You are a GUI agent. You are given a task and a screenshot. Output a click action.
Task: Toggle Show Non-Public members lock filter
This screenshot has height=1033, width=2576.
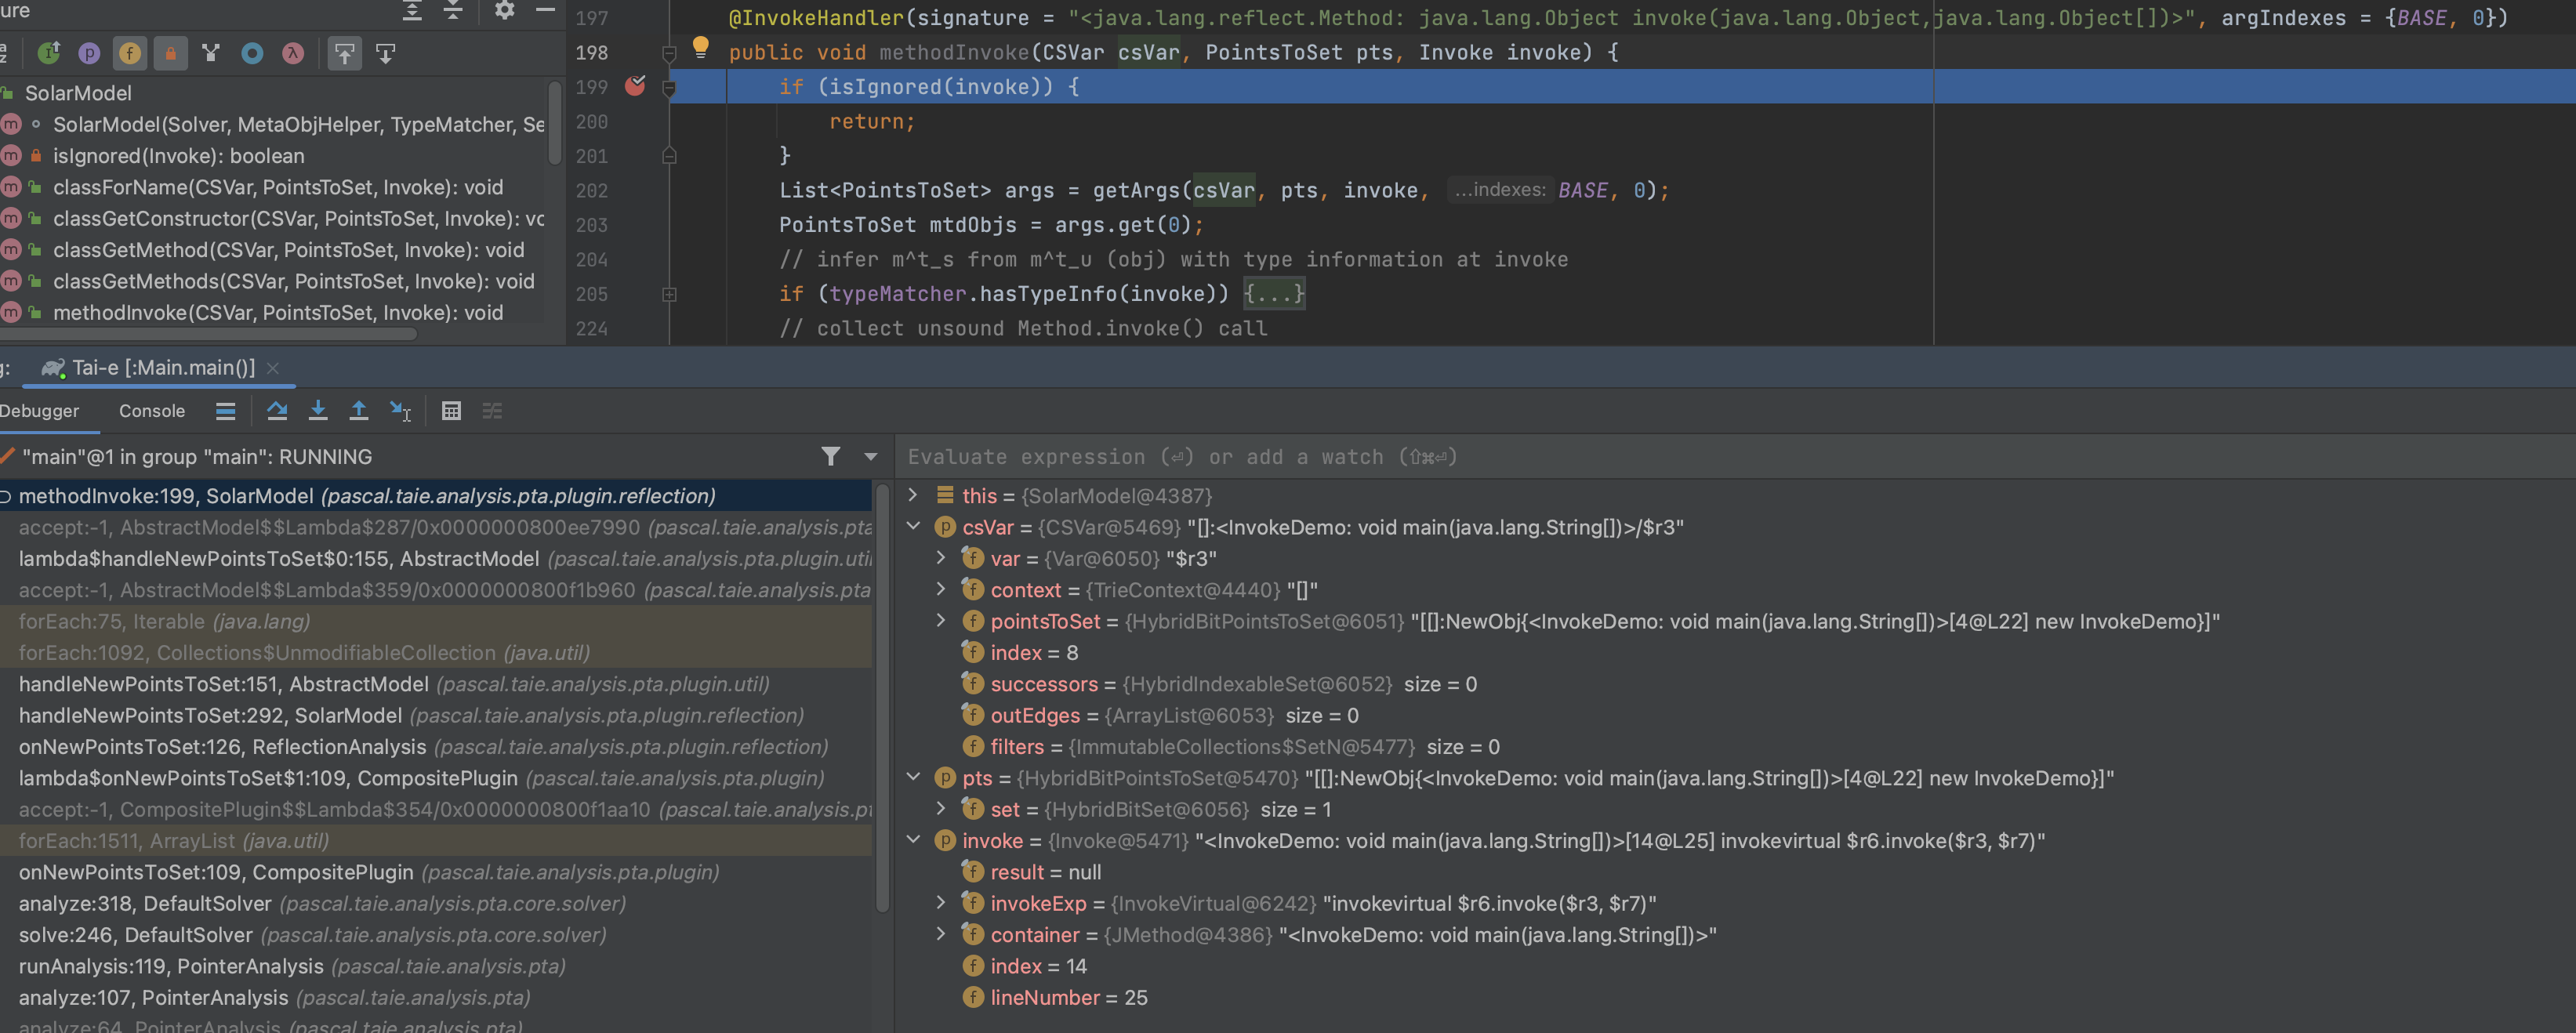170,53
